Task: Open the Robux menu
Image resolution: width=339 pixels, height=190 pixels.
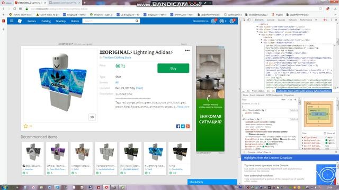Action: (75, 21)
